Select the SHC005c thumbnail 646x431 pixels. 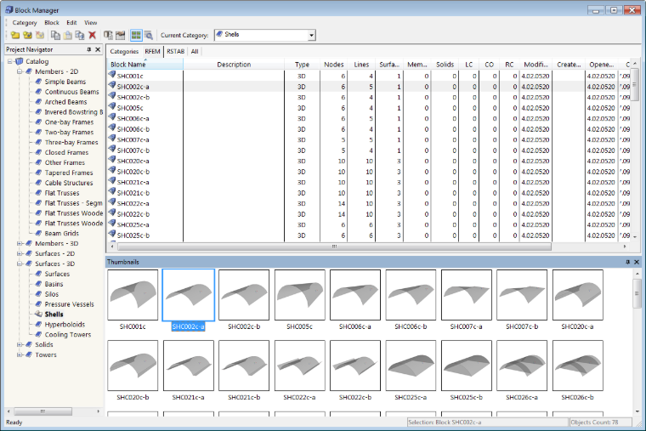[299, 295]
